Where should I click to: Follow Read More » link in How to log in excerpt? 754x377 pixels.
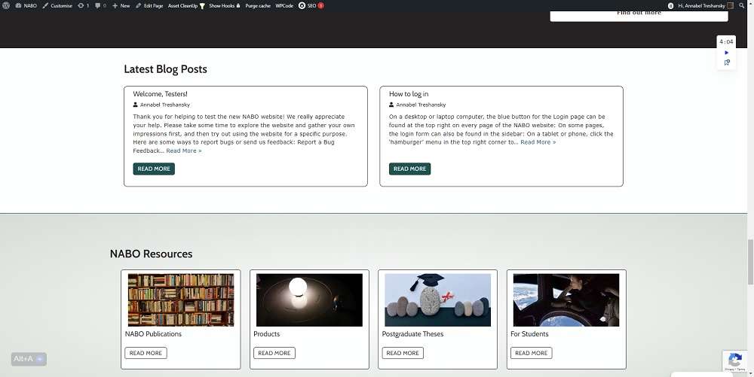click(x=538, y=142)
